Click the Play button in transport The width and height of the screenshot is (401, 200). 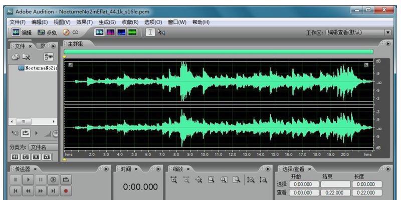tap(28, 179)
